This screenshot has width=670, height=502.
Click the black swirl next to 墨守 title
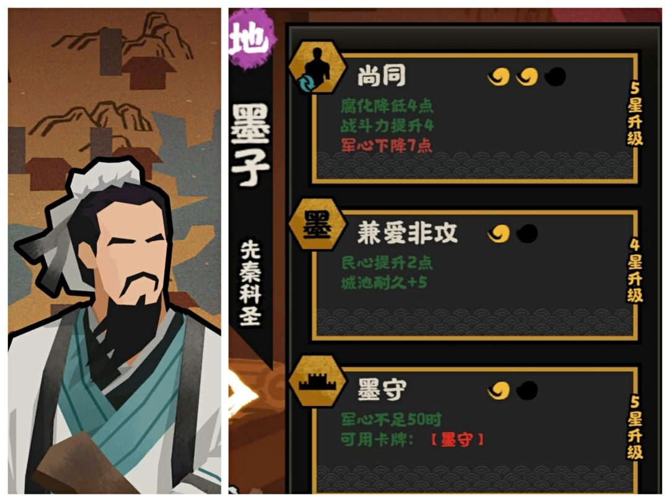(527, 390)
